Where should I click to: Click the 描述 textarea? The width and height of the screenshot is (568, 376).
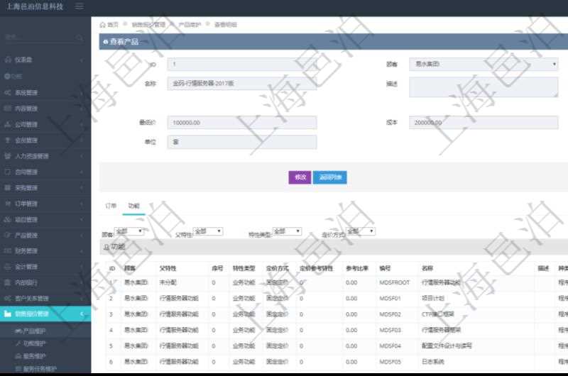[x=484, y=87]
